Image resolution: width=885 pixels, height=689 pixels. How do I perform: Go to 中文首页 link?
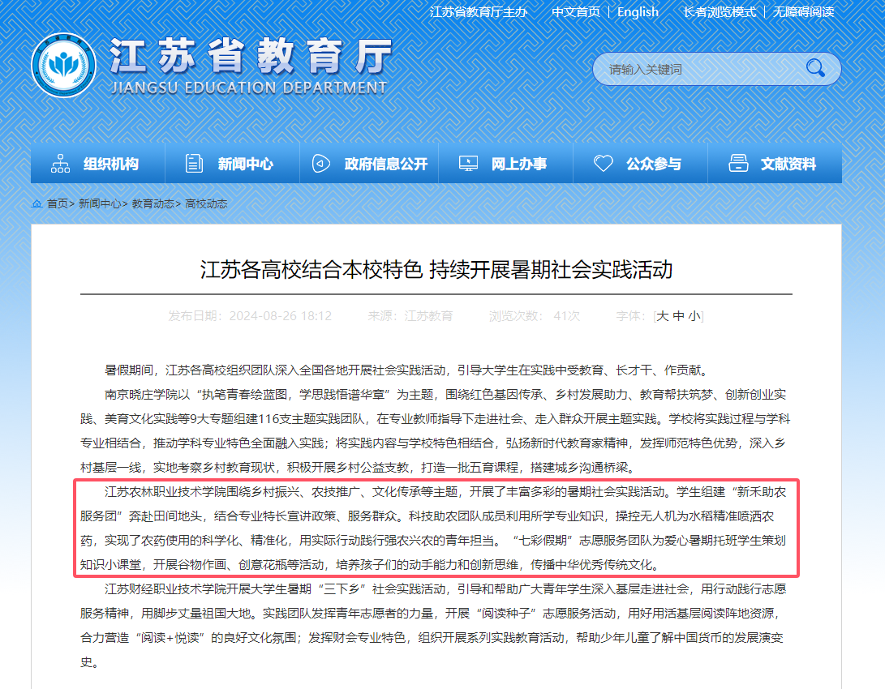[x=576, y=12]
